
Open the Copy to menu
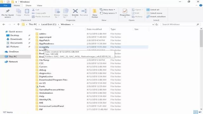tap(65, 13)
